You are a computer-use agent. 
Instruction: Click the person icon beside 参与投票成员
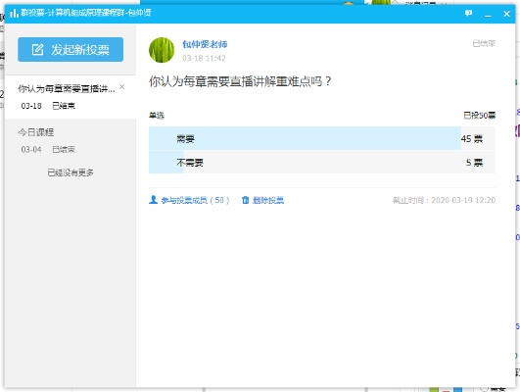tap(153, 200)
